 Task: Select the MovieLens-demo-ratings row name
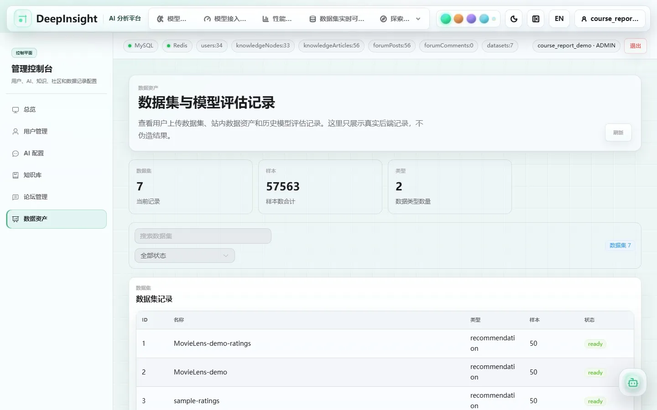tap(212, 343)
